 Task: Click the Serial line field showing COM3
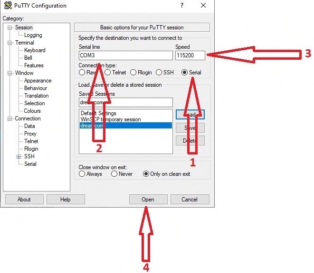tap(126, 55)
